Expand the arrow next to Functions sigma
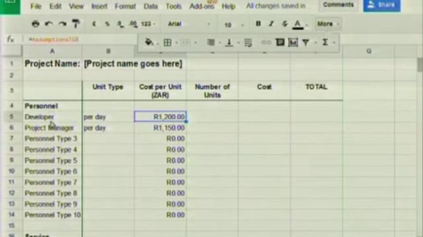This screenshot has height=237, width=423. point(334,42)
